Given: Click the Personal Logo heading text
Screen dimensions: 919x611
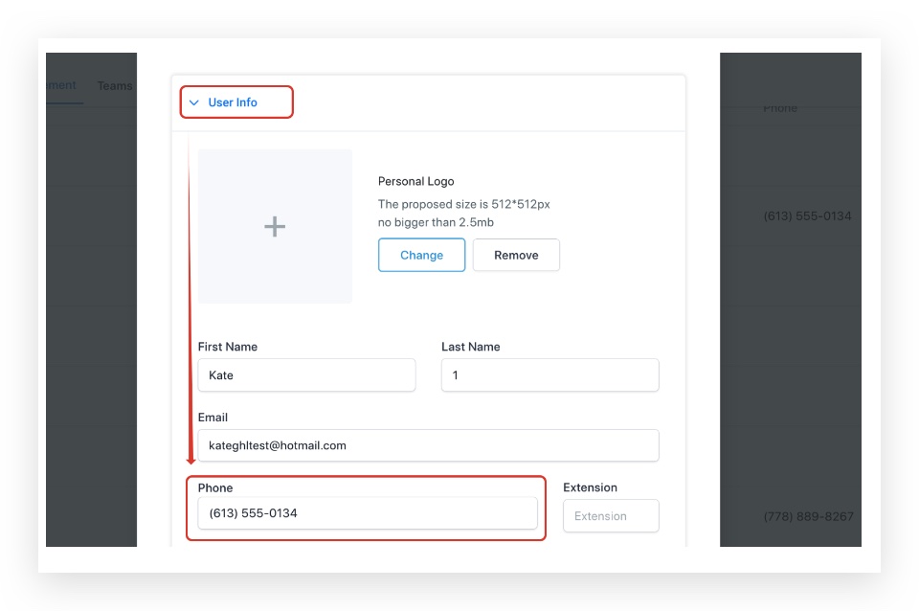Looking at the screenshot, I should point(415,181).
